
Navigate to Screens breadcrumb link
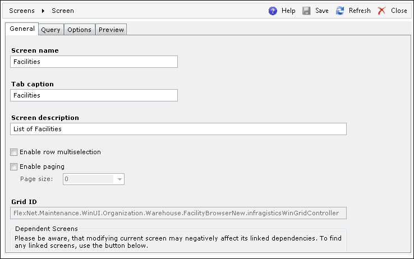[x=22, y=11]
